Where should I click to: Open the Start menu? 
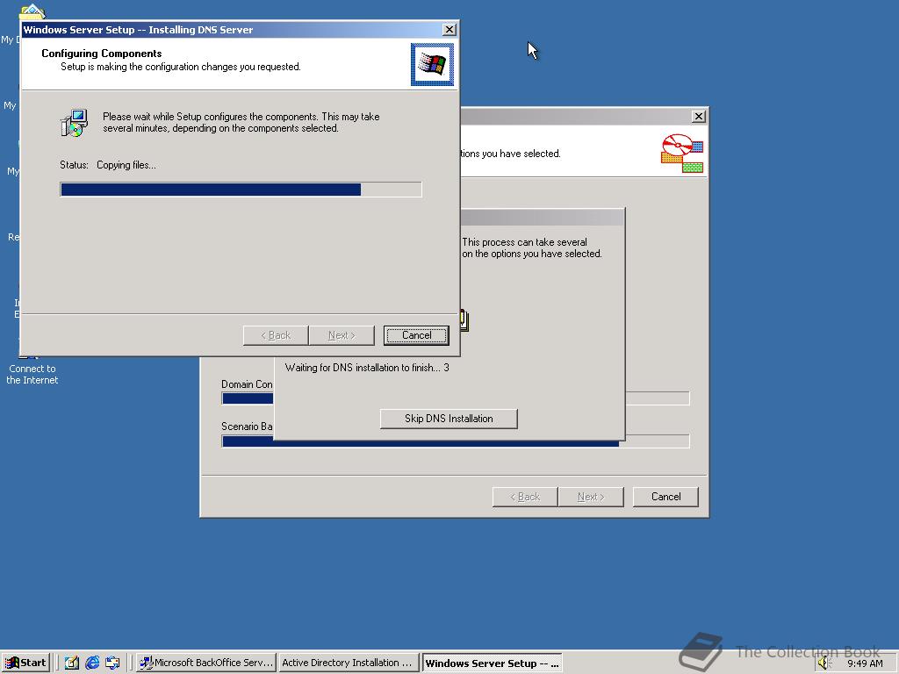pos(25,663)
